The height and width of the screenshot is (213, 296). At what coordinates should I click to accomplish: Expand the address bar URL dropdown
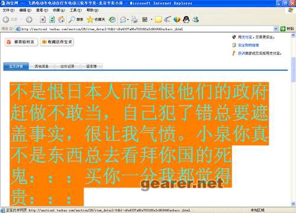pyautogui.click(x=276, y=29)
